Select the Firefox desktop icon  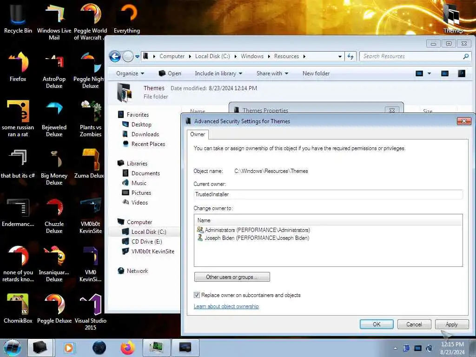pos(18,67)
